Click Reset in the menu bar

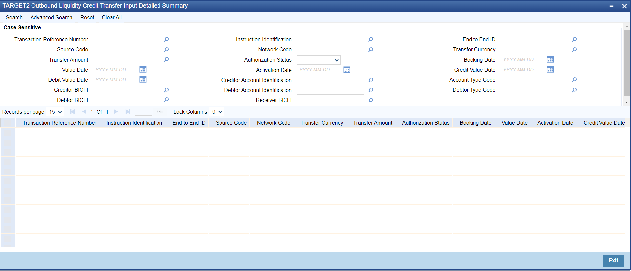(x=87, y=17)
